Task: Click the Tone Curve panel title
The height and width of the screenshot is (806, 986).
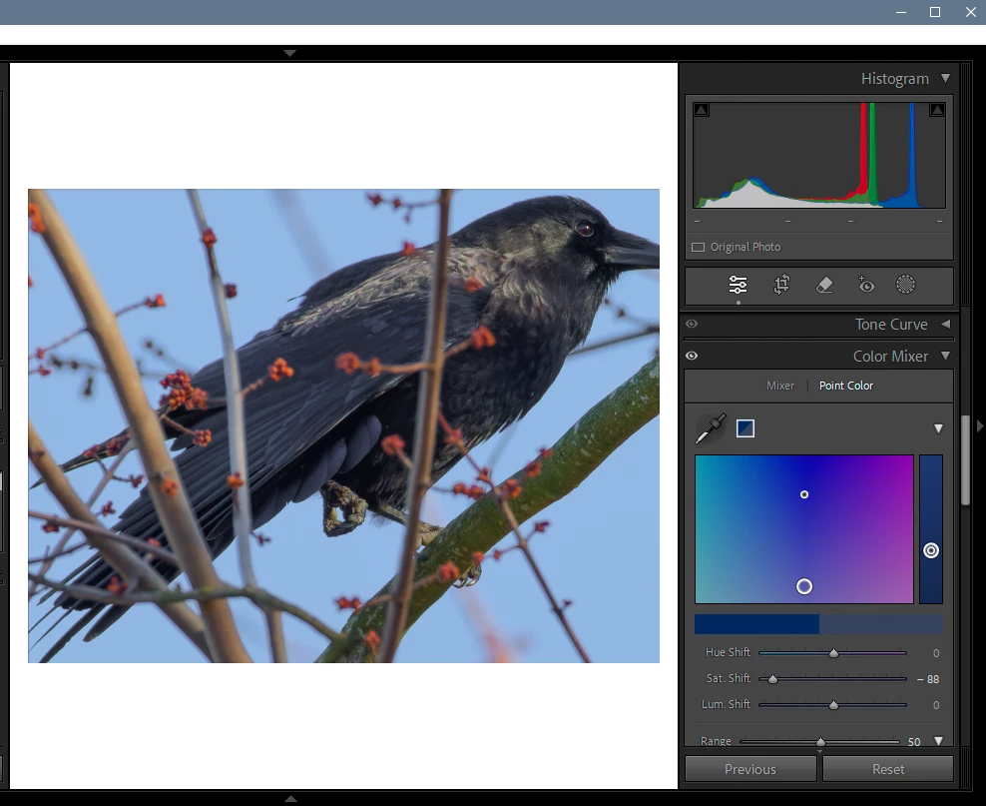Action: pos(891,324)
